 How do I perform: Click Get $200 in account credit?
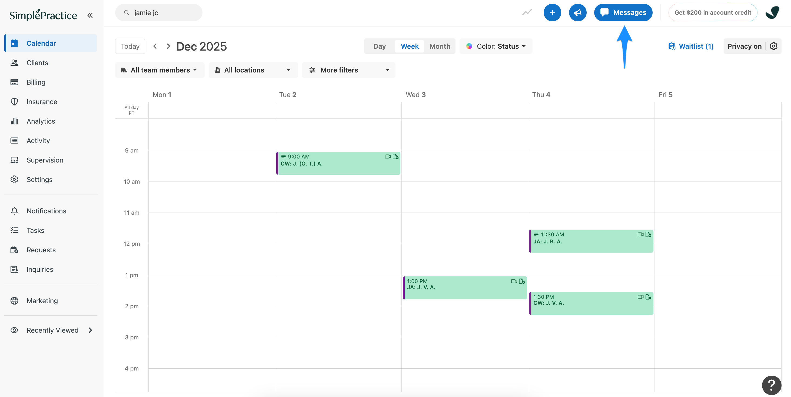(713, 13)
